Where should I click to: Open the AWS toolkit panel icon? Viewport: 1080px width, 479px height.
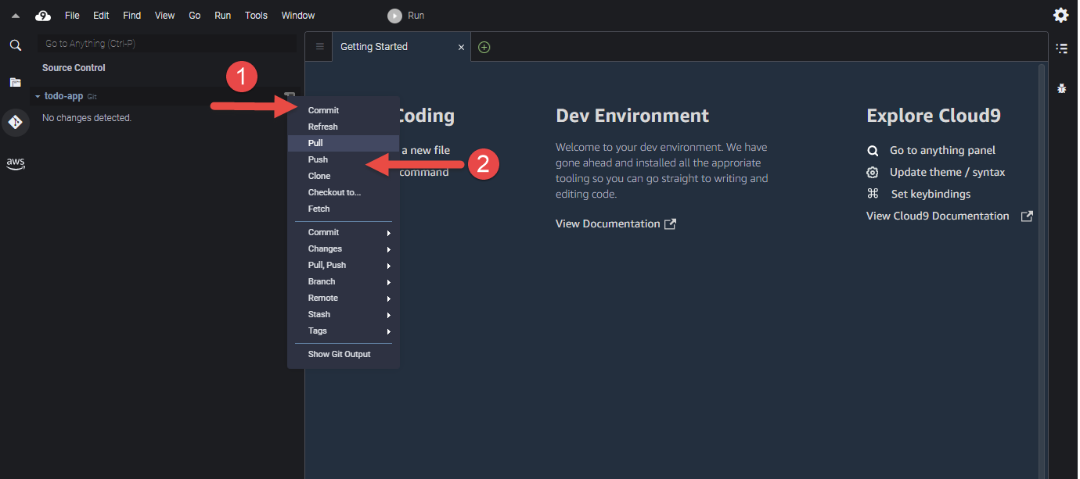coord(15,163)
